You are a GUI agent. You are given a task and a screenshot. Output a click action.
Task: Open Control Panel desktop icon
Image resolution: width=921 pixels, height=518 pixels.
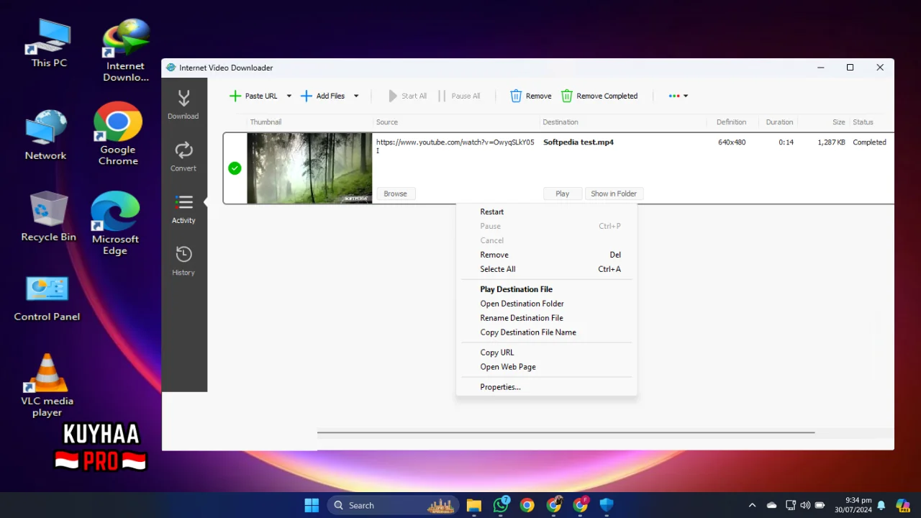coord(47,299)
